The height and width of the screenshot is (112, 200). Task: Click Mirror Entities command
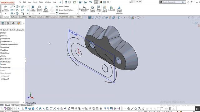point(62,7)
